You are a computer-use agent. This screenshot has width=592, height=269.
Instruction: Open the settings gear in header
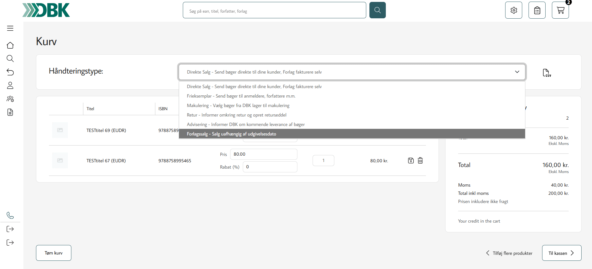tap(514, 10)
